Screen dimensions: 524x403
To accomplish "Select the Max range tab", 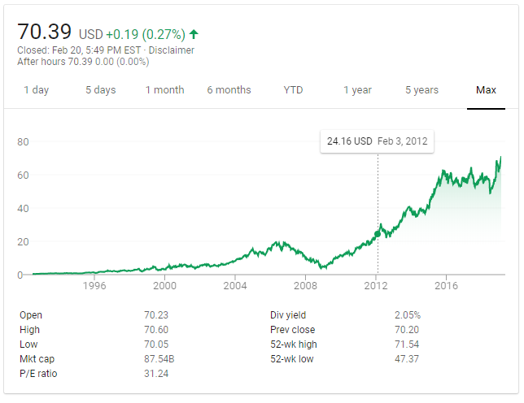I will [487, 90].
